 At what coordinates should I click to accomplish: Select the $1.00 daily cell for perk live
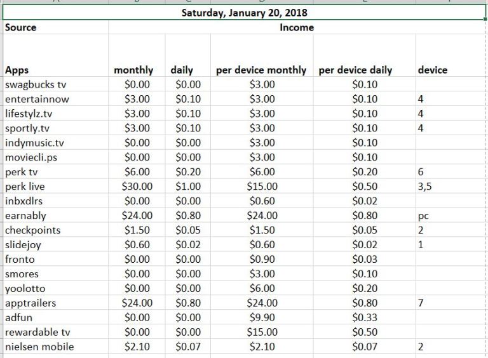pos(187,187)
